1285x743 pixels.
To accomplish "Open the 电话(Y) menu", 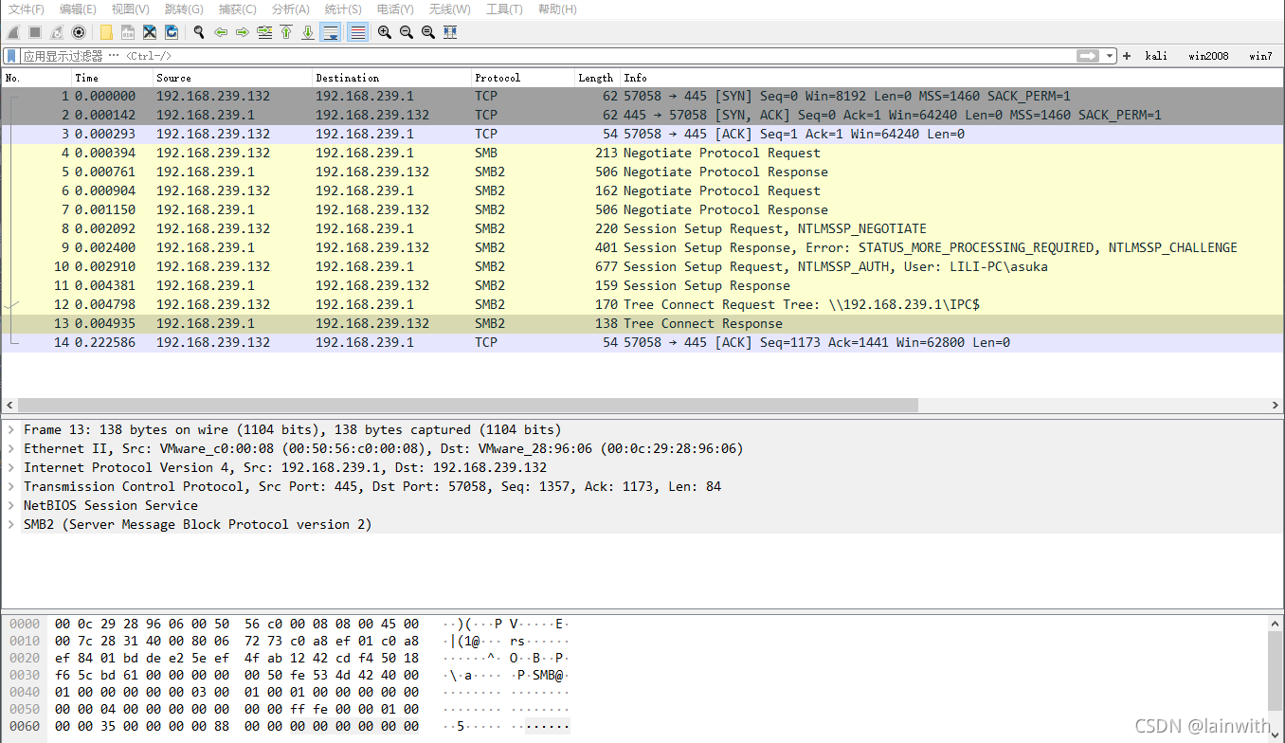I will (395, 9).
